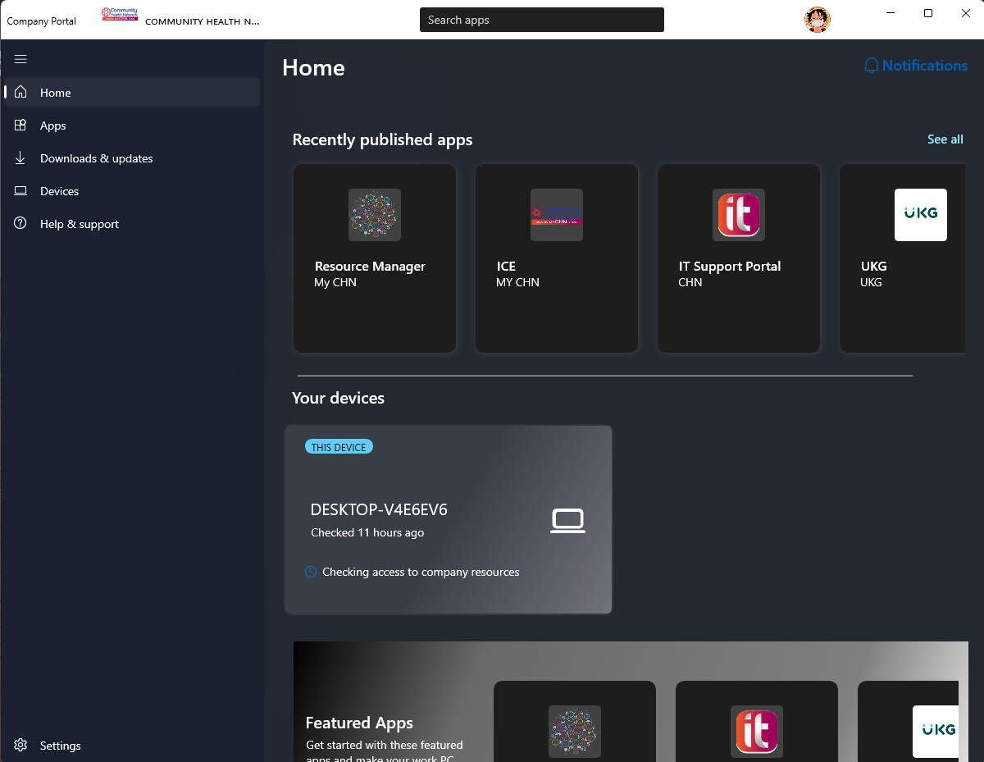Click the Settings gear icon
The height and width of the screenshot is (762, 984).
[x=21, y=745]
